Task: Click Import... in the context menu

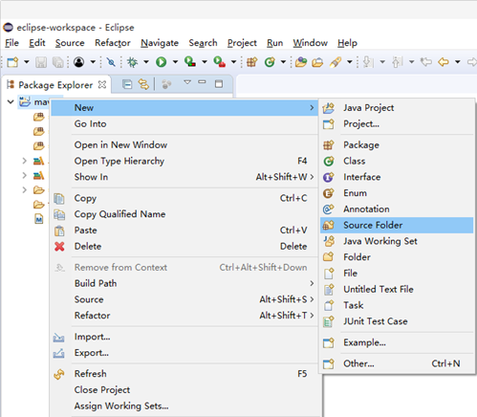Action: click(x=184, y=337)
